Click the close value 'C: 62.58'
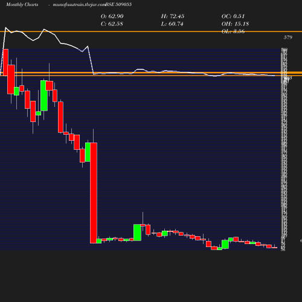Screen dimensions: 302x302 112,24
